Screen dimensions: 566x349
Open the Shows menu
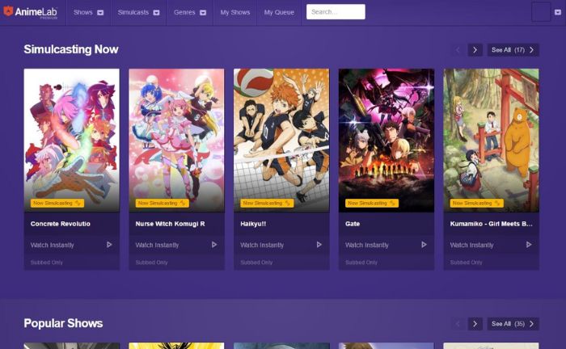(x=83, y=12)
